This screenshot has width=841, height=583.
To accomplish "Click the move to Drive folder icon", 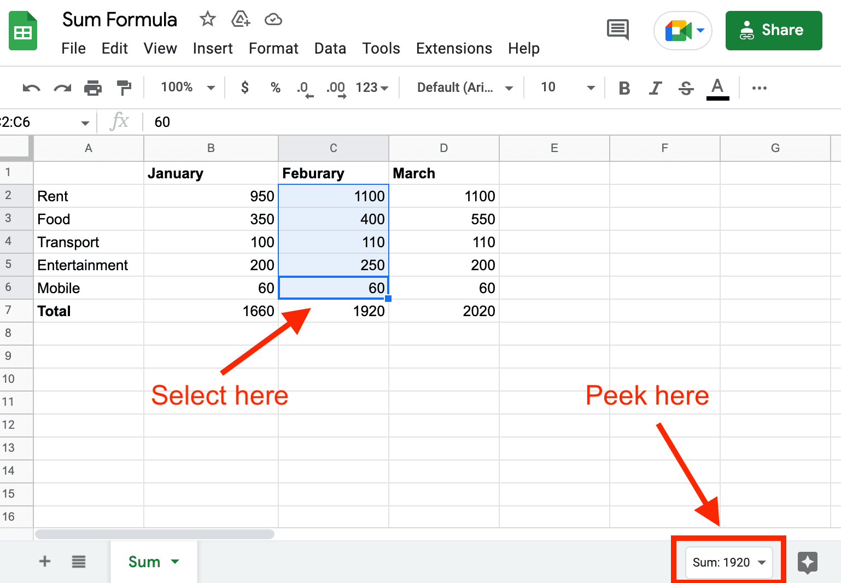I will tap(241, 19).
